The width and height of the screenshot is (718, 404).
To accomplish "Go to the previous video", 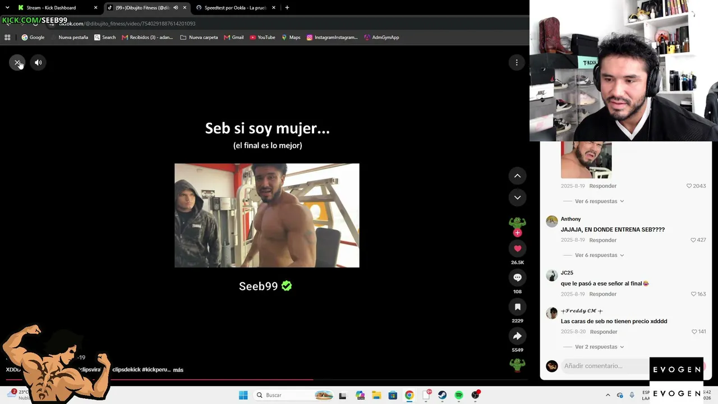I will click(x=517, y=176).
